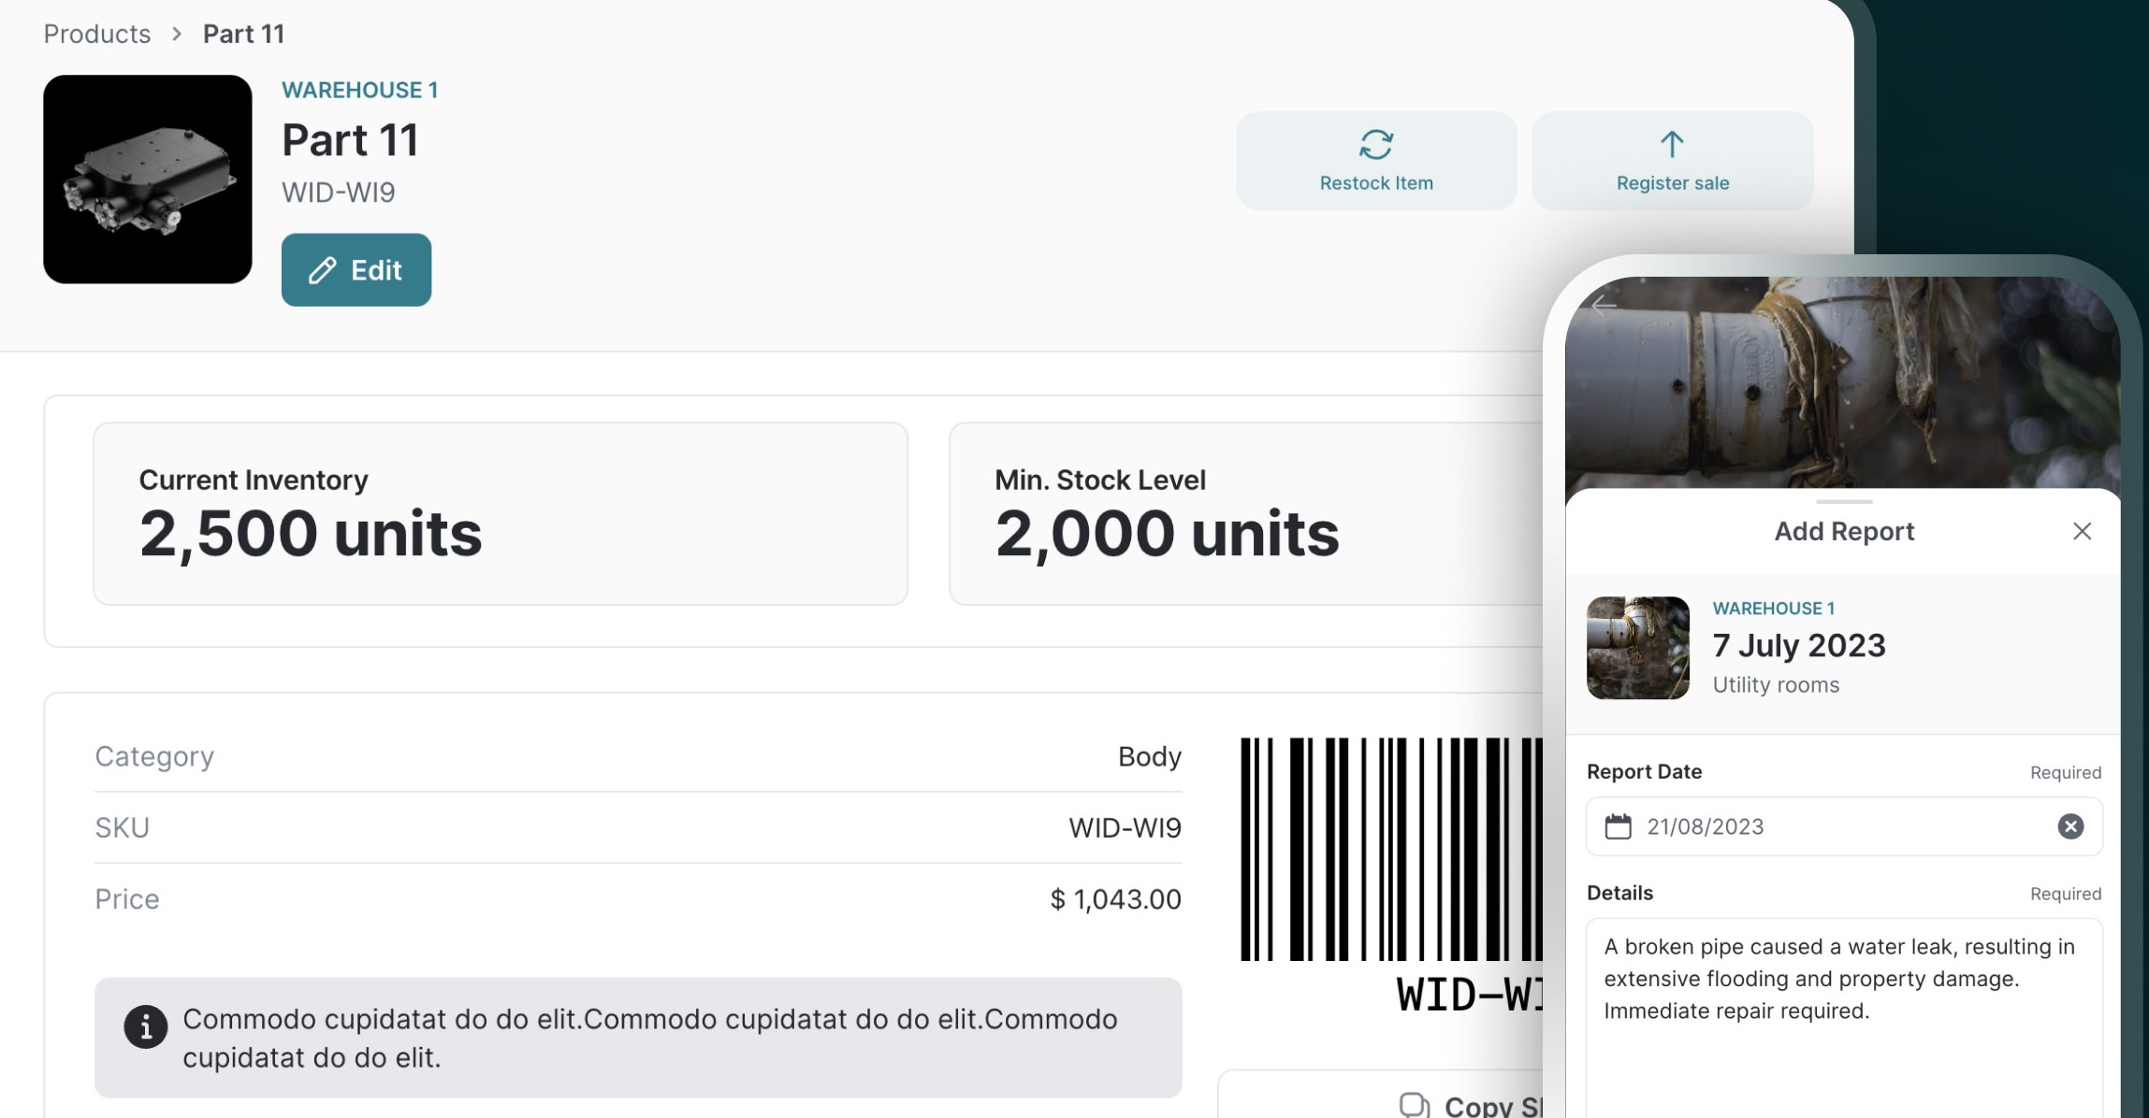Click the Min. Stock Level card
Viewport: 2149px width, 1118px height.
[1244, 513]
